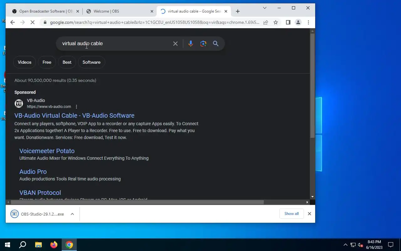Launch Firefox from the taskbar
Screen dimensions: 401x251
click(54, 245)
